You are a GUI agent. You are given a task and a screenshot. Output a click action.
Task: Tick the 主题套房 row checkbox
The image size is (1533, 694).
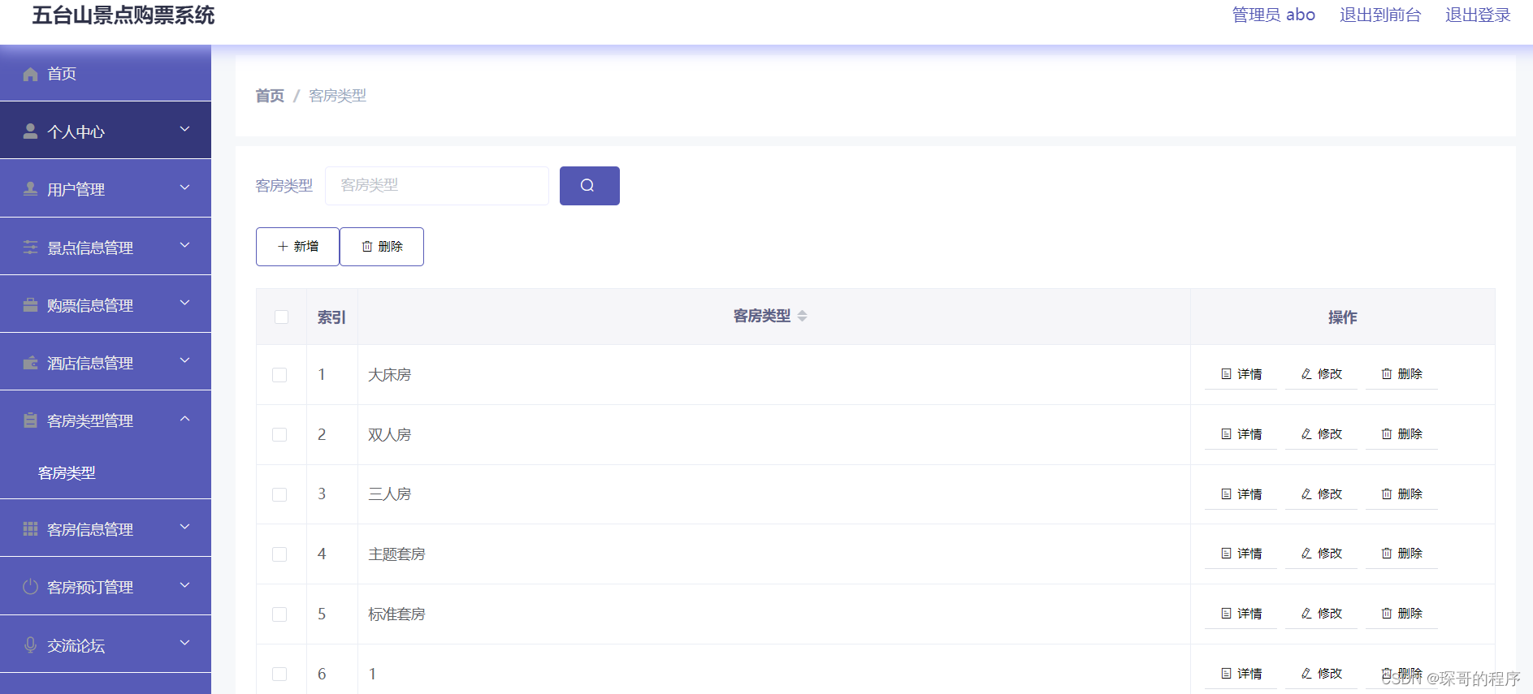279,554
